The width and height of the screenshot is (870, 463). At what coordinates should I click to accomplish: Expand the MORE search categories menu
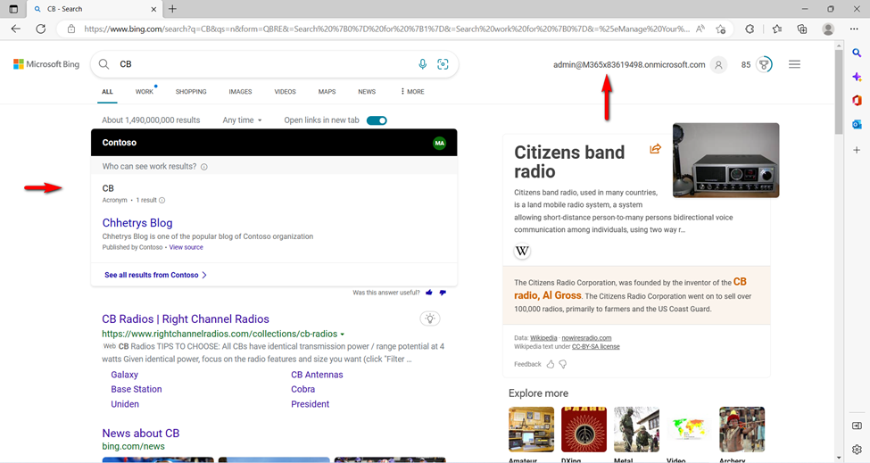[x=412, y=92]
